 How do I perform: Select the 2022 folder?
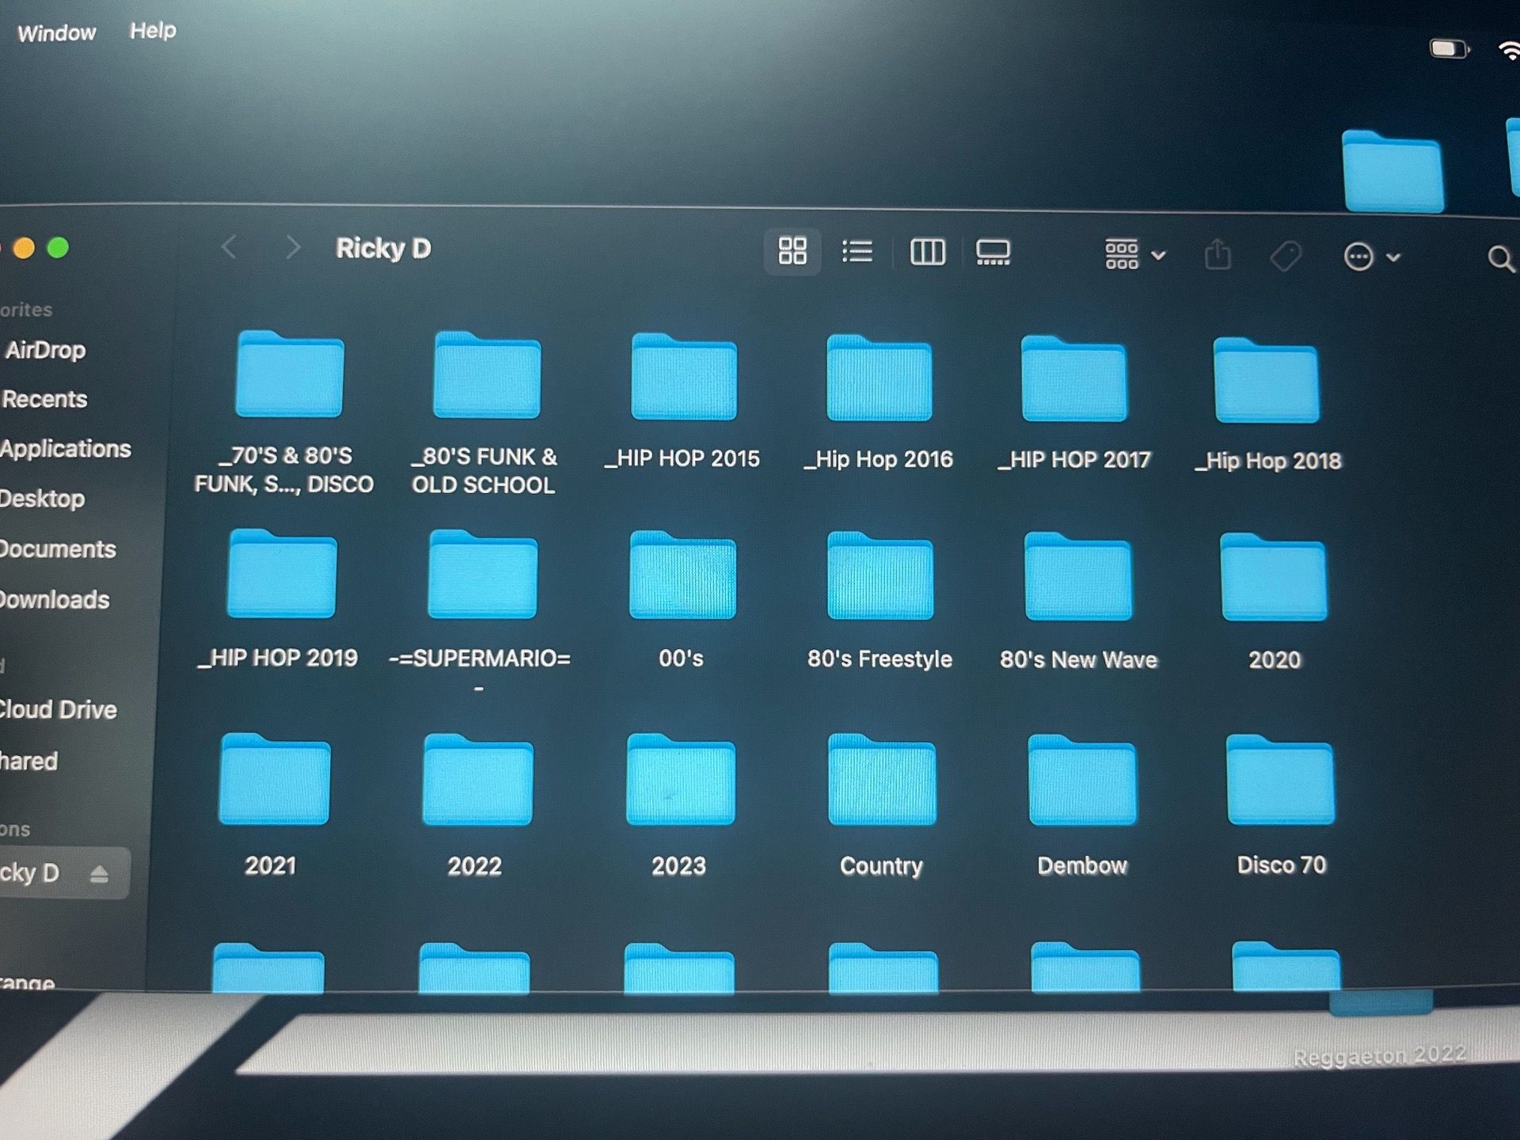click(477, 780)
